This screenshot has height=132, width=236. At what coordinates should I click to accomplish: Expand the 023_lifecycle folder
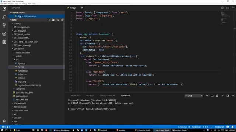[20, 31]
